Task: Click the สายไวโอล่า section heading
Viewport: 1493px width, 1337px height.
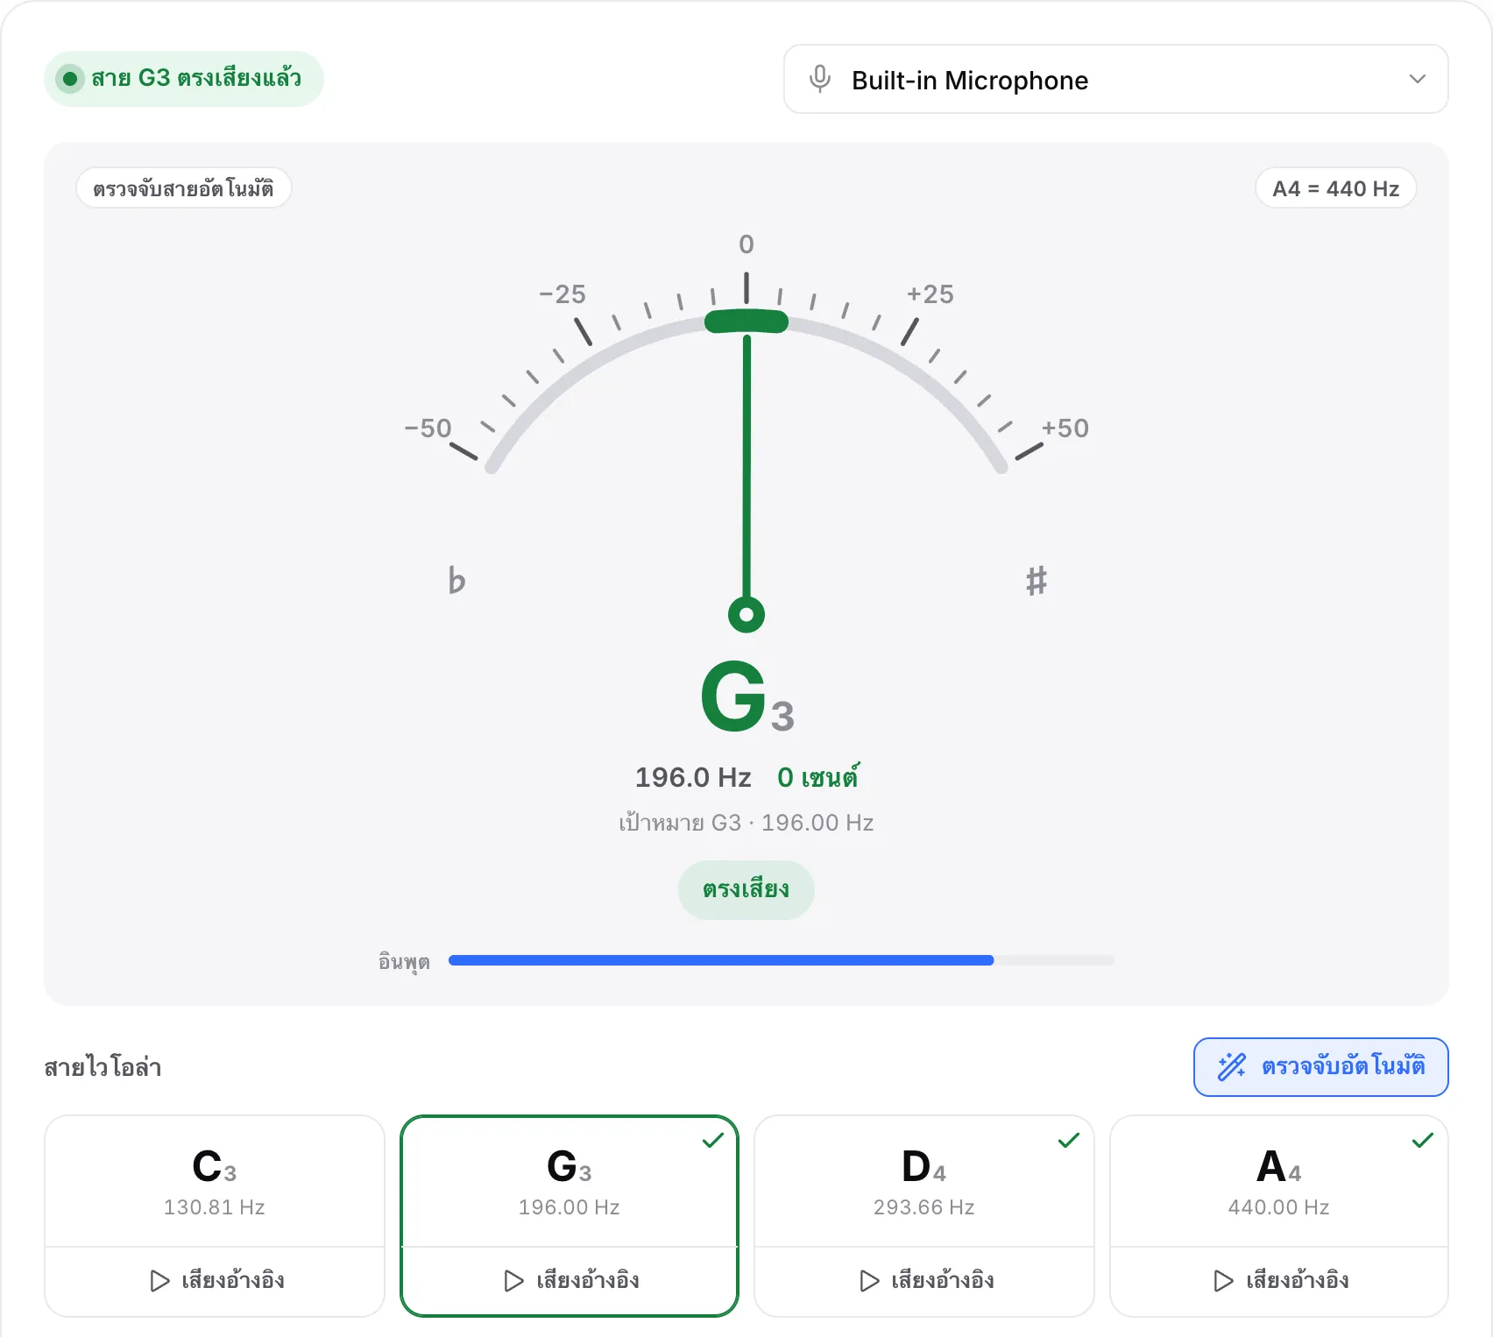Action: [x=103, y=1067]
